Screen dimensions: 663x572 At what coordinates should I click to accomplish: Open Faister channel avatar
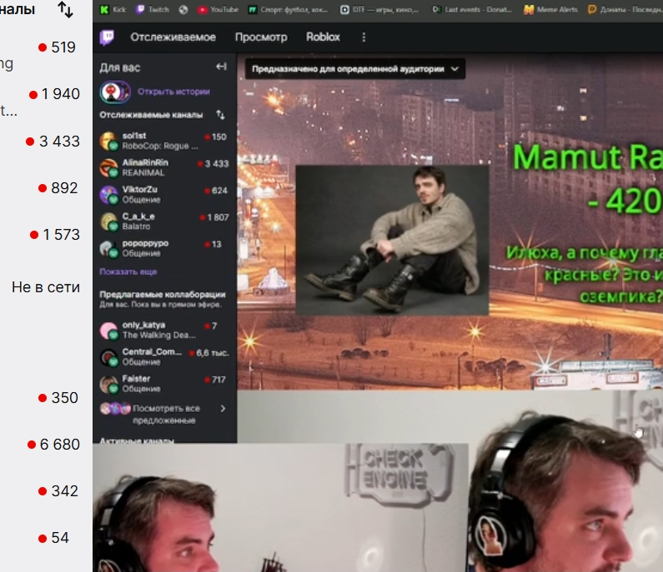pos(108,384)
